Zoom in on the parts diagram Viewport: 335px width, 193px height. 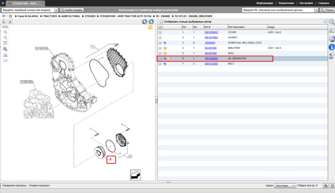pyautogui.click(x=5, y=32)
